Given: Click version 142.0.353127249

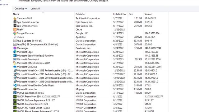Looking at the screenshot, I should [x=153, y=48].
